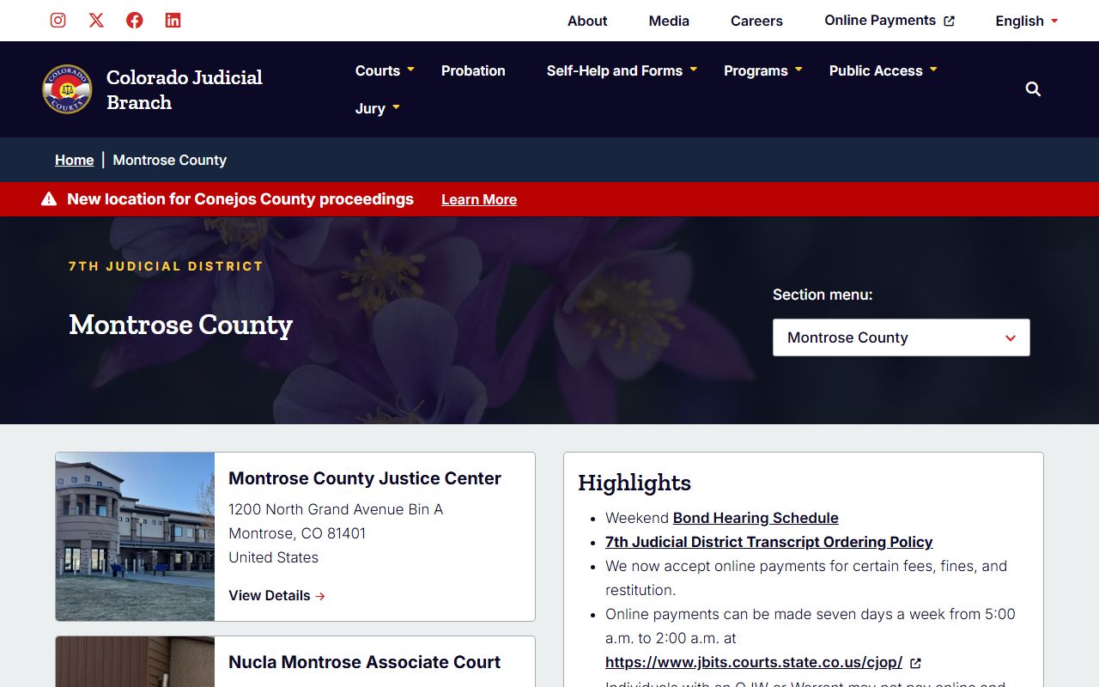Image resolution: width=1099 pixels, height=687 pixels.
Task: Open the Section menu Montrose County dropdown
Action: coord(901,337)
